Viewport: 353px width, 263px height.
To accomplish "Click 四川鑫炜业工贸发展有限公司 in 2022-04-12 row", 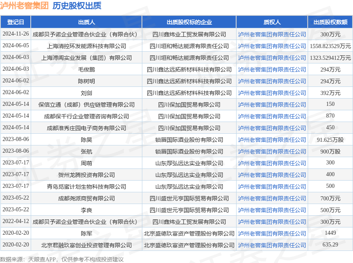I will (x=189, y=222).
